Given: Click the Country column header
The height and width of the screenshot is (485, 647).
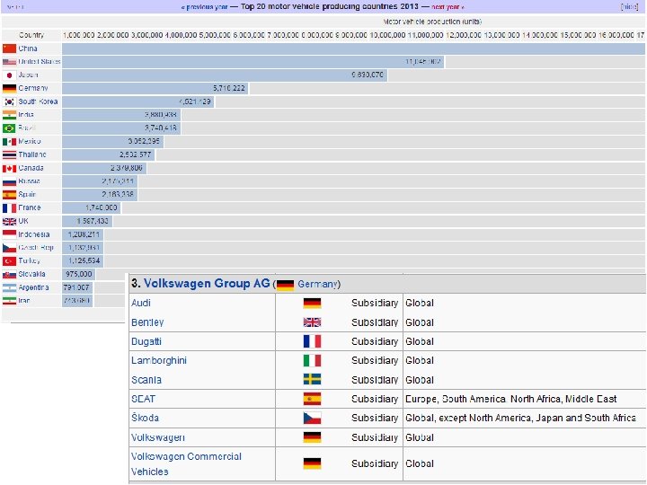Looking at the screenshot, I should pyautogui.click(x=31, y=35).
